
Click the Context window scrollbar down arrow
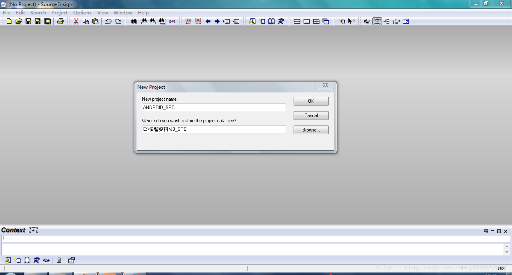coord(507,252)
